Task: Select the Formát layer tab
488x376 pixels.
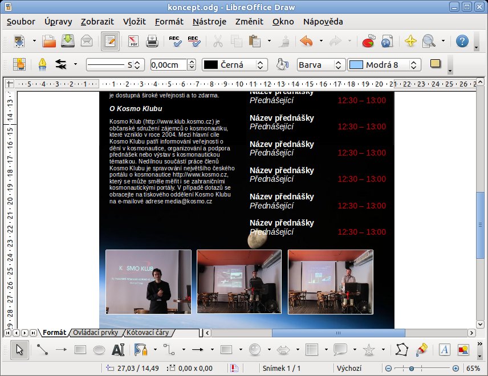Action: coord(55,333)
